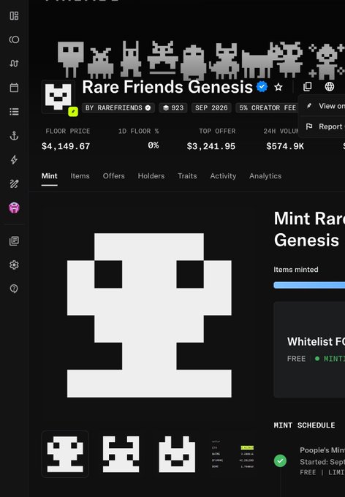Click the green check schedule marker
The width and height of the screenshot is (345, 497).
tap(281, 460)
